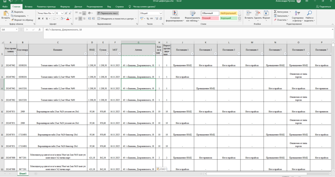Open Conditional Formatting (Условное форматирование)
The image size is (335, 177).
pyautogui.click(x=175, y=16)
